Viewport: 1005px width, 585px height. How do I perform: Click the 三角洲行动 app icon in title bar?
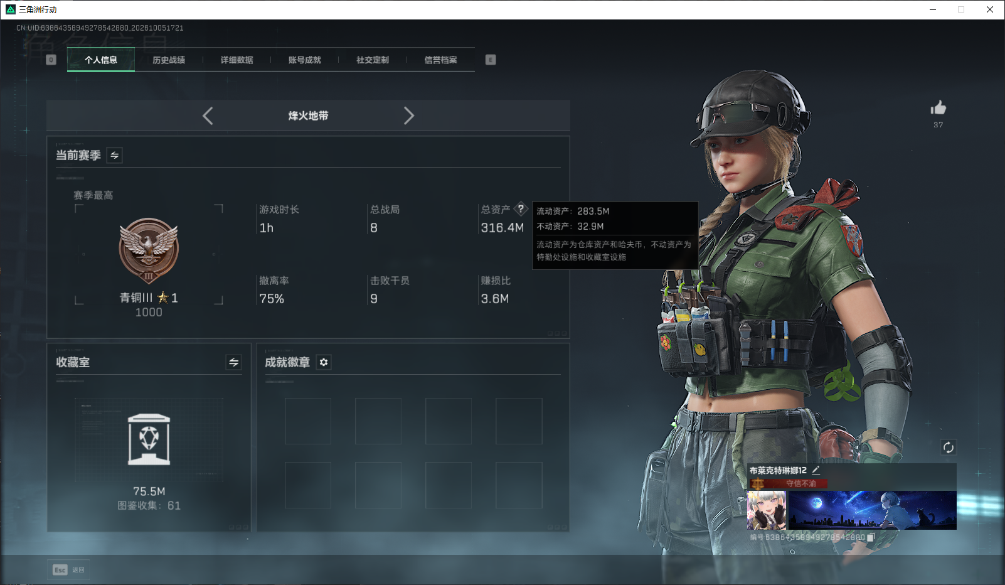tap(10, 9)
